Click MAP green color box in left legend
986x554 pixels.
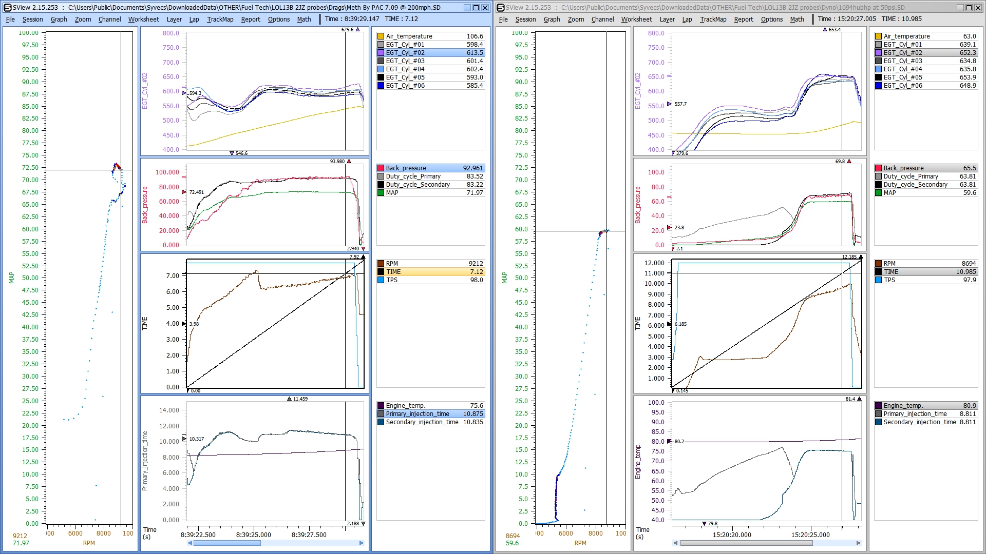click(x=381, y=193)
